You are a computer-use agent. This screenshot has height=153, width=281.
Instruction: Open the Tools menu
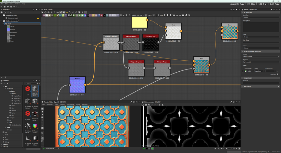point(11,4)
